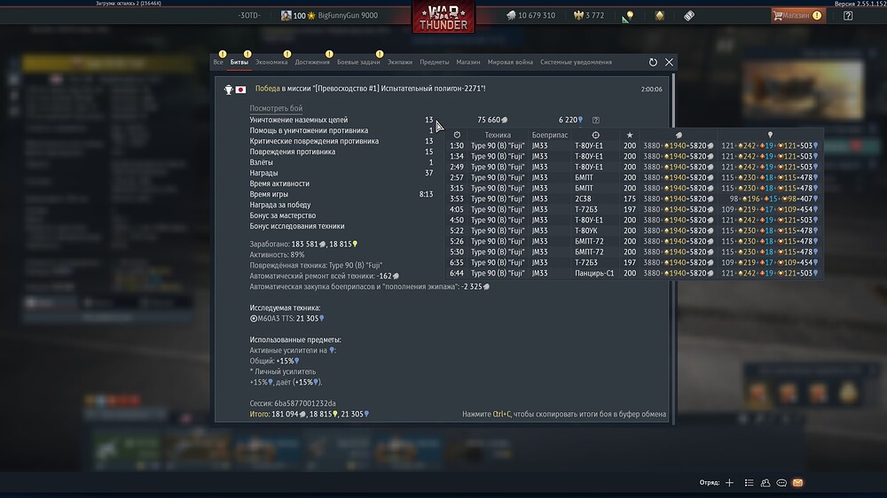Click the message log scrollbar
Screen dimensions: 887x498
coord(673,249)
